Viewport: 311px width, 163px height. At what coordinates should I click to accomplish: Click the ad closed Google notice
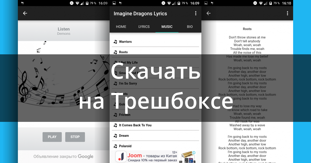(63, 156)
